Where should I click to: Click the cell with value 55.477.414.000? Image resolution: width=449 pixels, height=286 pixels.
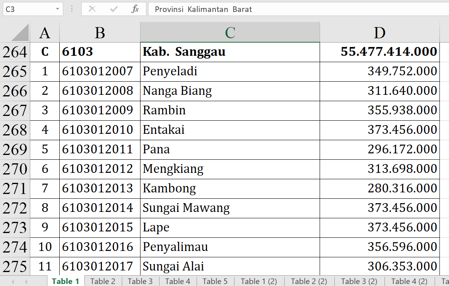[x=379, y=52]
